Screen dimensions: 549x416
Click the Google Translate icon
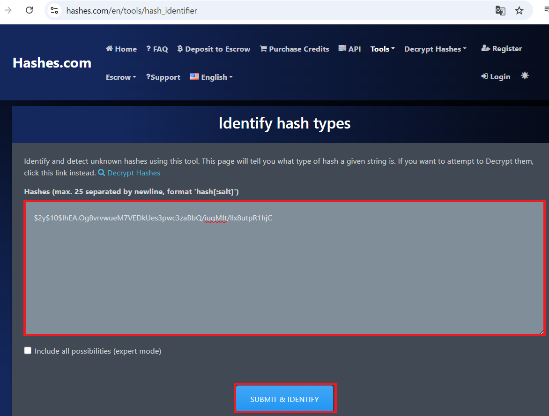click(x=500, y=11)
